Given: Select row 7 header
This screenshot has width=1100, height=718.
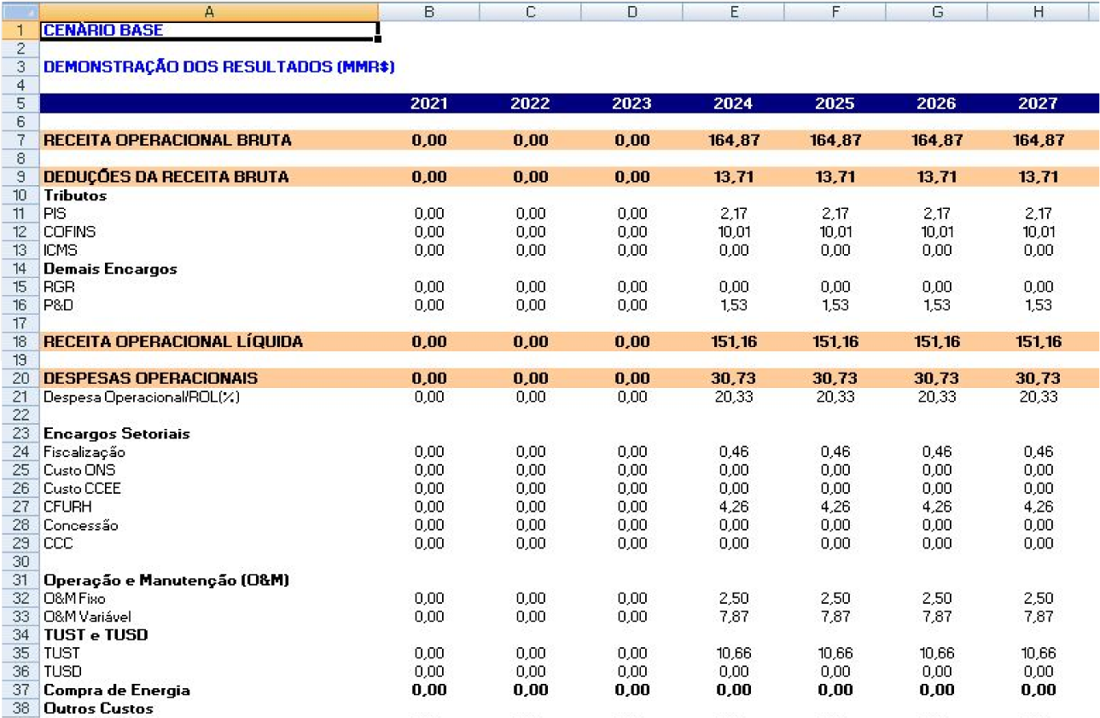Looking at the screenshot, I should point(19,141).
